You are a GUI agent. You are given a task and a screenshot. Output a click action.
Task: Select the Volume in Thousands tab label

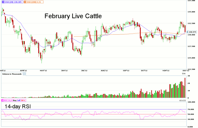[12, 74]
